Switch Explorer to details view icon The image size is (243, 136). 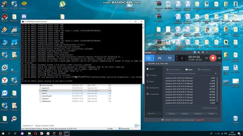[136, 126]
